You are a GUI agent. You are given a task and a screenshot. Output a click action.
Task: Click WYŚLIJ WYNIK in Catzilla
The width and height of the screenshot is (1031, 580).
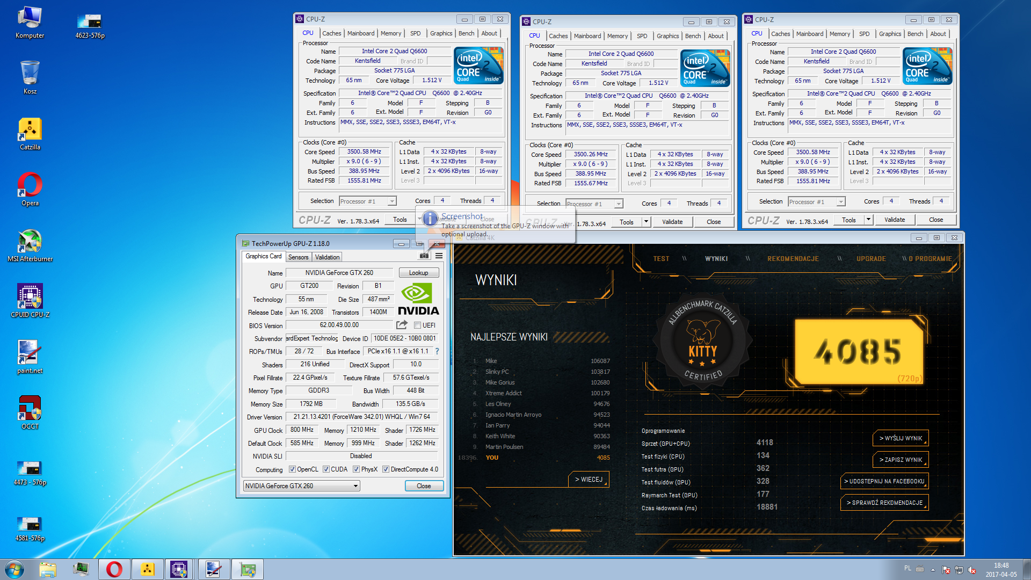click(901, 438)
